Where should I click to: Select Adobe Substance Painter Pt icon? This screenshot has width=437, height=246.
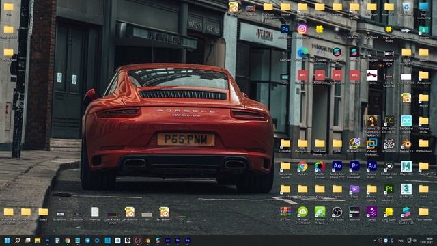tap(389, 189)
